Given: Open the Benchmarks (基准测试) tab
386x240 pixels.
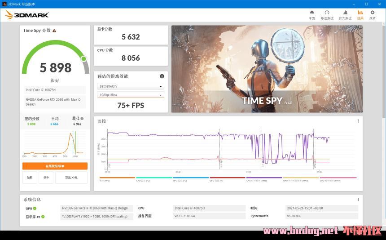Looking at the screenshot, I should point(327,15).
